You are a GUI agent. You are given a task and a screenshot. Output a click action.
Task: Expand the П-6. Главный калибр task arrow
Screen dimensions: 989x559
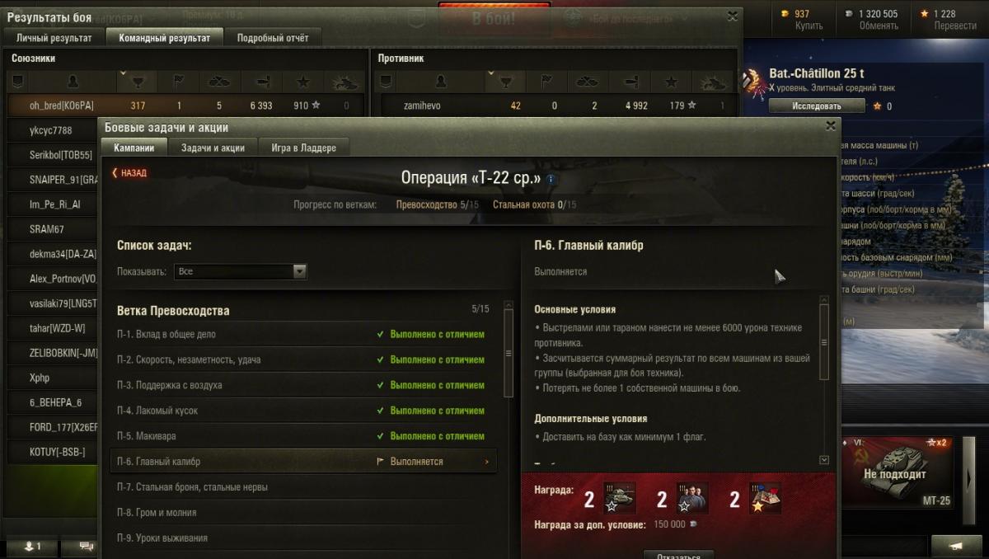point(487,462)
